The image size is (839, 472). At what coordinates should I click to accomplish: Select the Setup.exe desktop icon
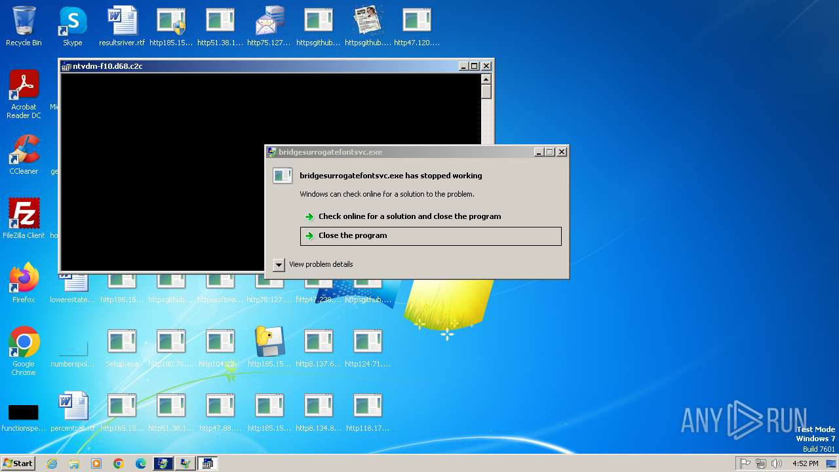(122, 347)
